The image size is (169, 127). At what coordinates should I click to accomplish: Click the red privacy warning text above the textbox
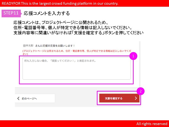76,53
